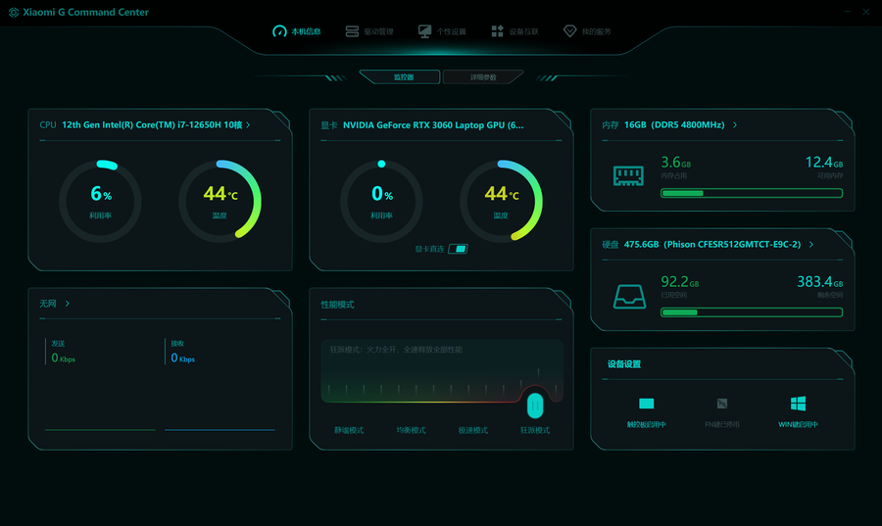Click the performance mode slider handle
This screenshot has height=526, width=882.
point(535,406)
